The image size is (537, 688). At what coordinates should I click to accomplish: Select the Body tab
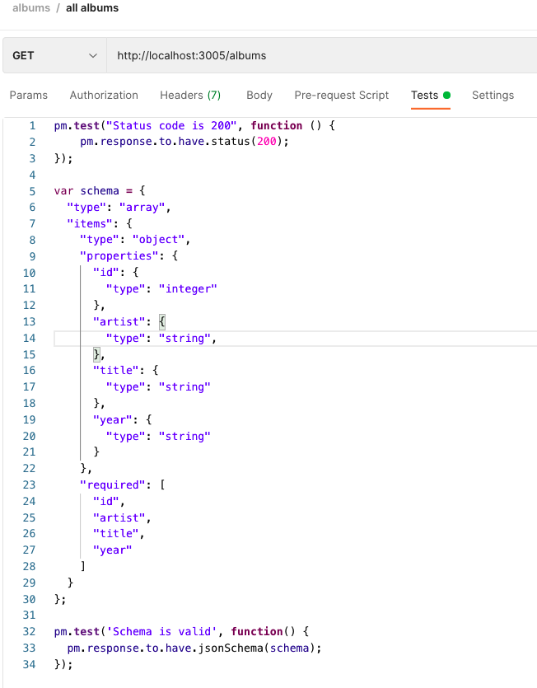[259, 96]
